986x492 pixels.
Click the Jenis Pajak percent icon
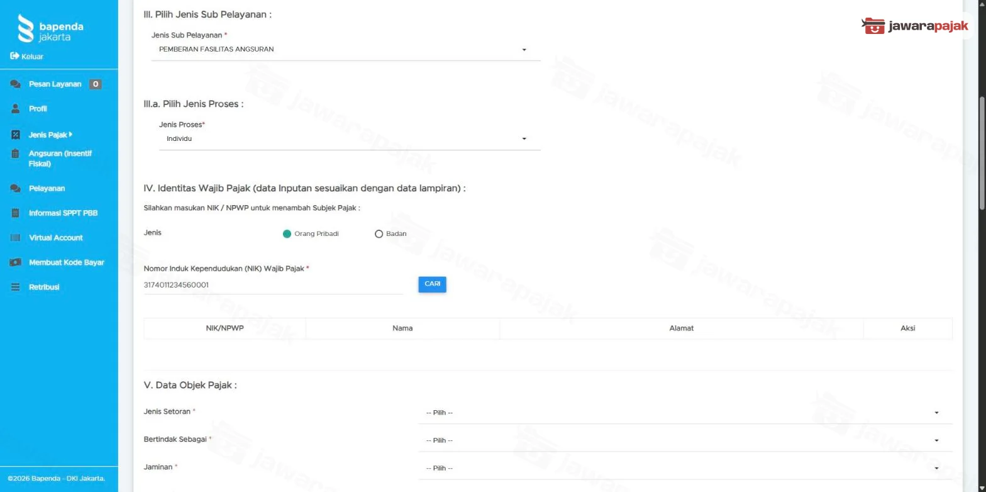point(16,135)
